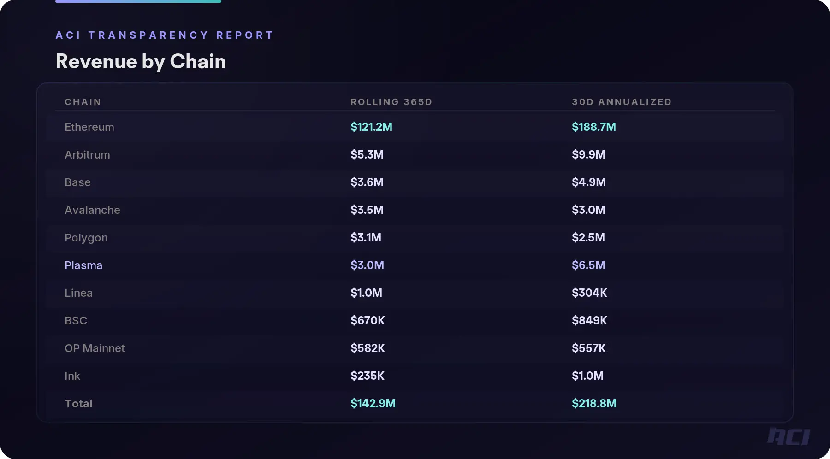Select the Linea row label
The height and width of the screenshot is (459, 830).
(78, 293)
